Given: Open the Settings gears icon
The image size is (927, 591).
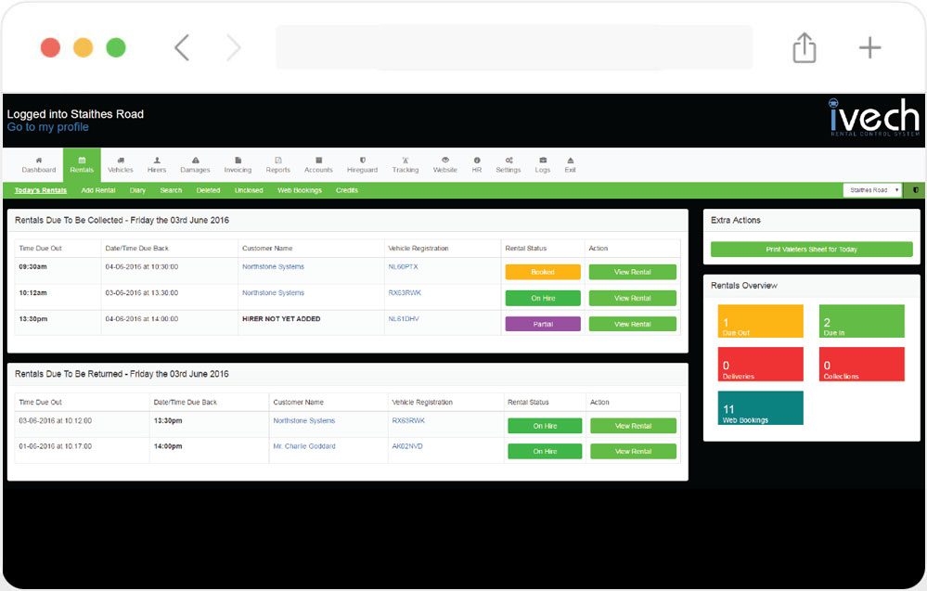Looking at the screenshot, I should pyautogui.click(x=509, y=161).
